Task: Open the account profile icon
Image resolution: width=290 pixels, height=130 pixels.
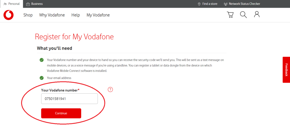Action: click(x=257, y=15)
